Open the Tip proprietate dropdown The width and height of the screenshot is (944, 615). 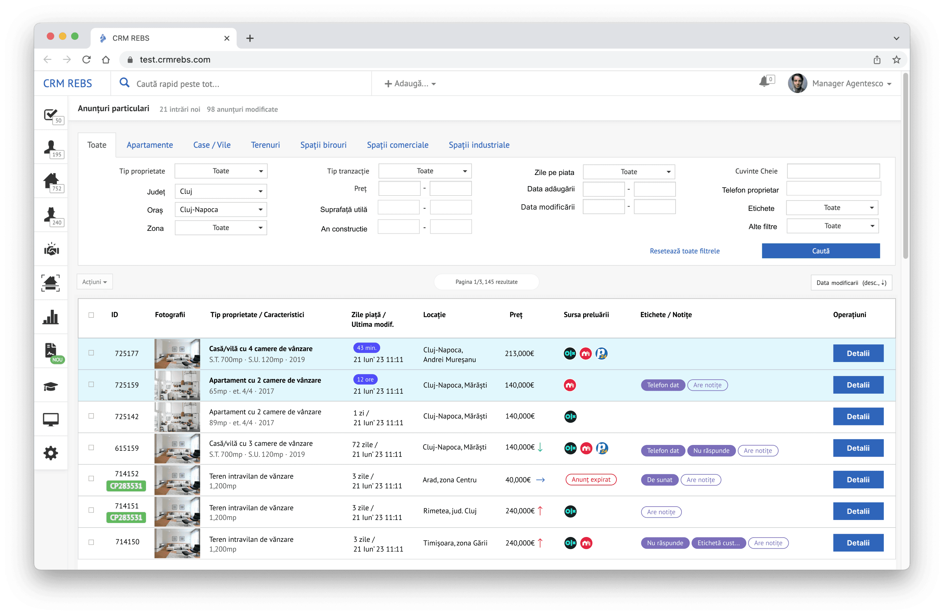(x=221, y=171)
